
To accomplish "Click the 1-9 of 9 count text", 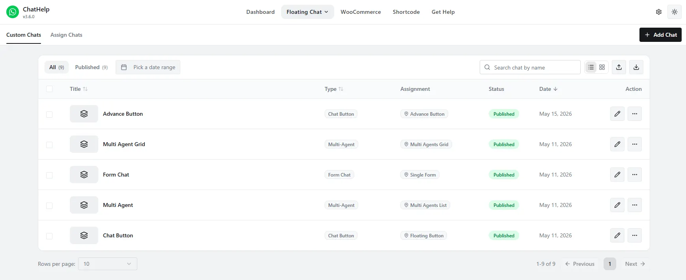I will [546, 264].
